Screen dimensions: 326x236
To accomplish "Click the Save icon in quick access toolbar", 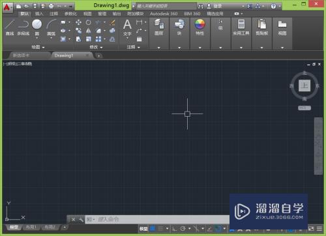I will click(x=35, y=7).
